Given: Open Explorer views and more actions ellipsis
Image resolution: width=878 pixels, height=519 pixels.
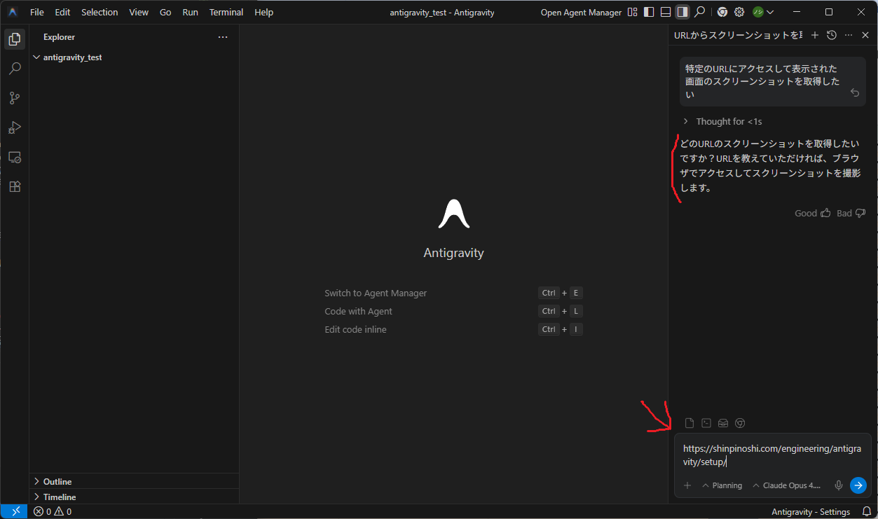Looking at the screenshot, I should [223, 37].
